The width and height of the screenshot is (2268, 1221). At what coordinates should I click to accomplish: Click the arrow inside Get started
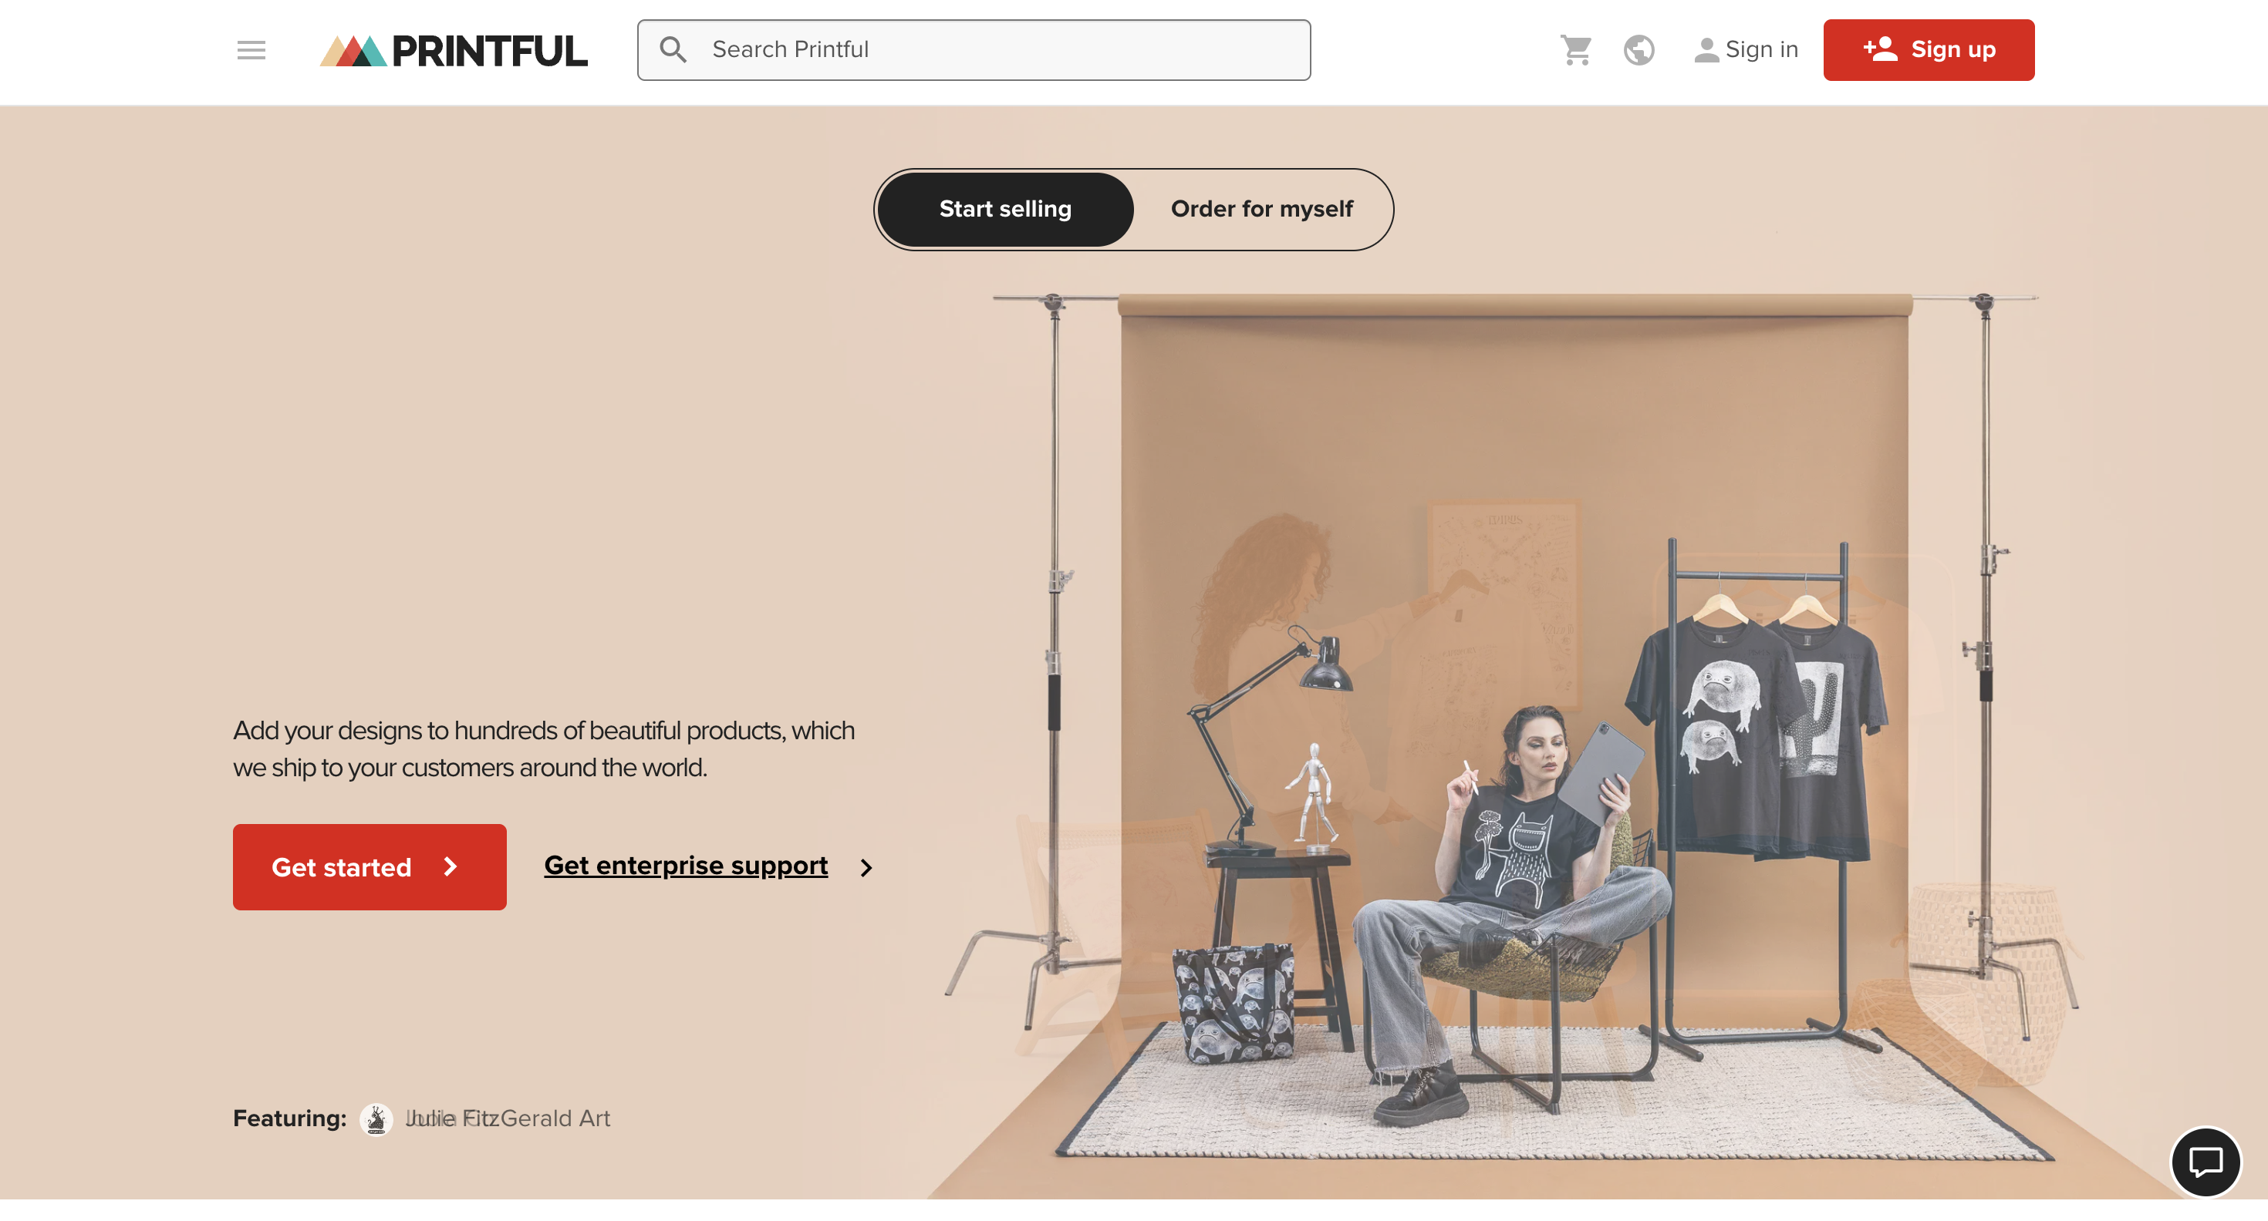[x=451, y=866]
